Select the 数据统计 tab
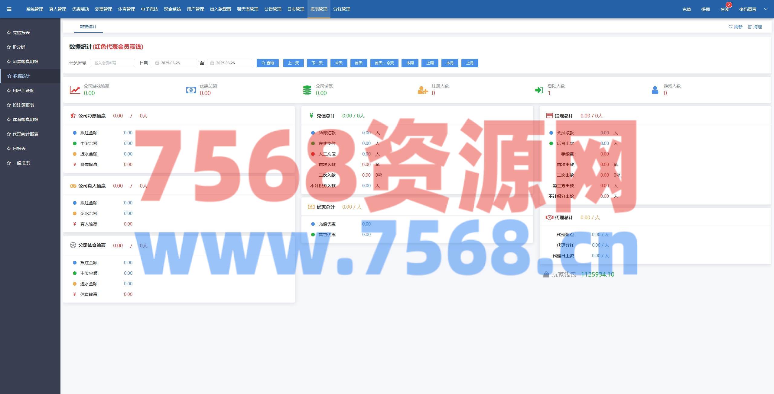 click(88, 27)
